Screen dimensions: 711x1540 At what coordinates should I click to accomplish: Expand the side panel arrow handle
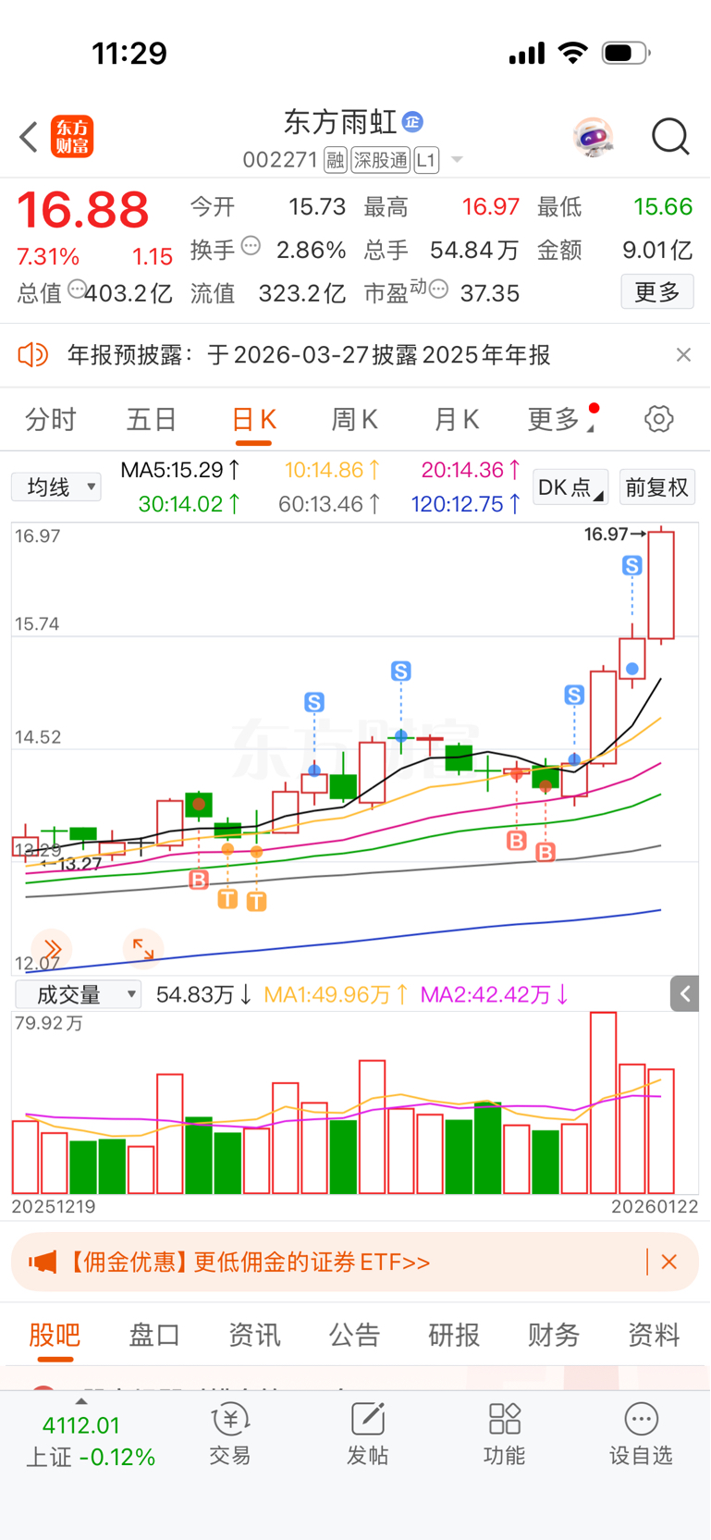point(685,994)
